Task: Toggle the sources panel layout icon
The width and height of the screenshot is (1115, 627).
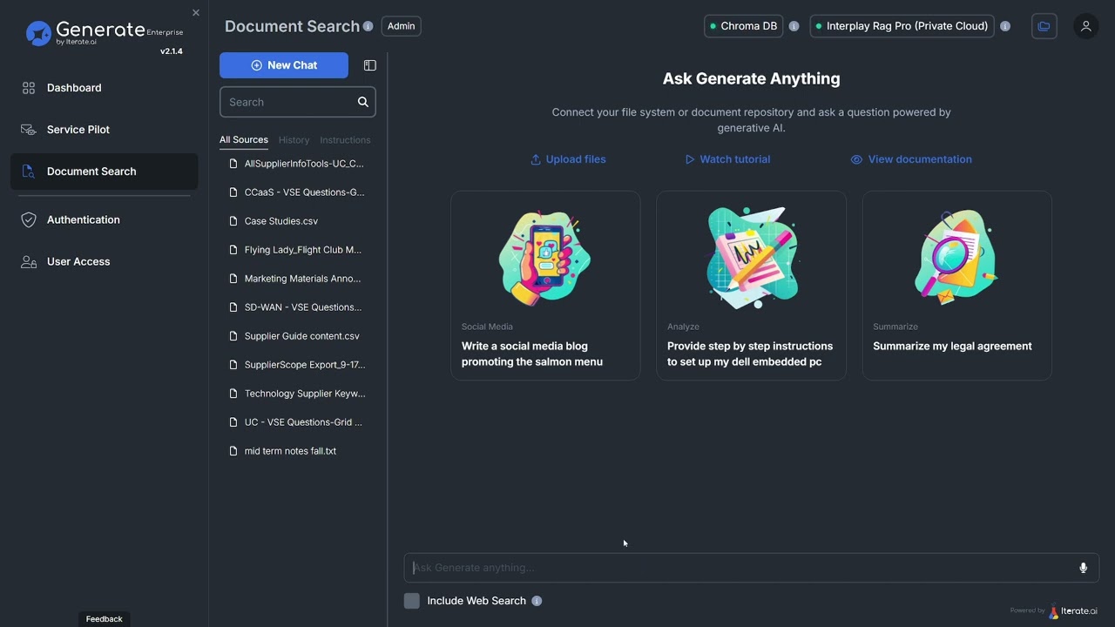Action: point(369,65)
